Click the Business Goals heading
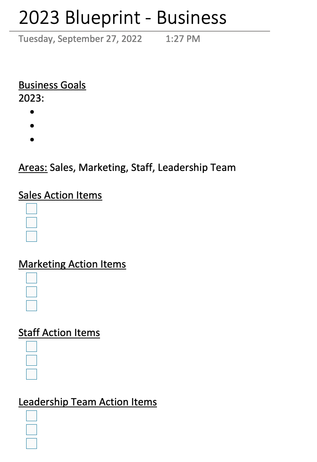This screenshot has height=462, width=317. 52,85
